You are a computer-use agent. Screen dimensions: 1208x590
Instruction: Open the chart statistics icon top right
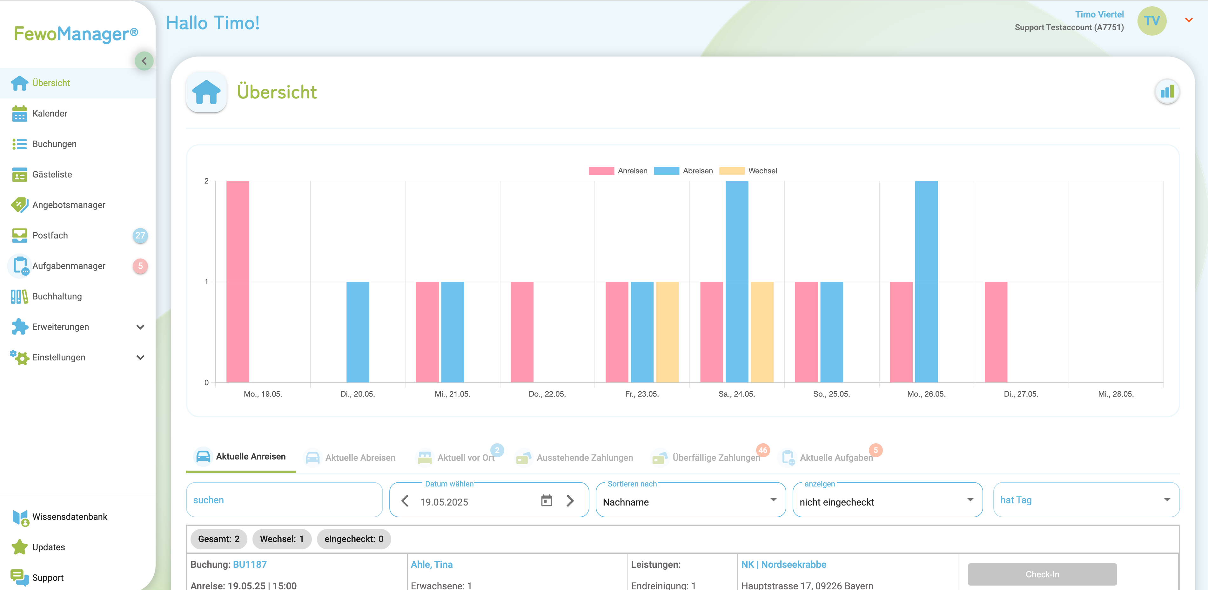(x=1167, y=91)
